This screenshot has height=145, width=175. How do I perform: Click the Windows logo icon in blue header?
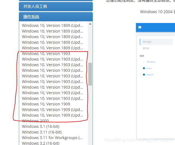[x=140, y=27]
